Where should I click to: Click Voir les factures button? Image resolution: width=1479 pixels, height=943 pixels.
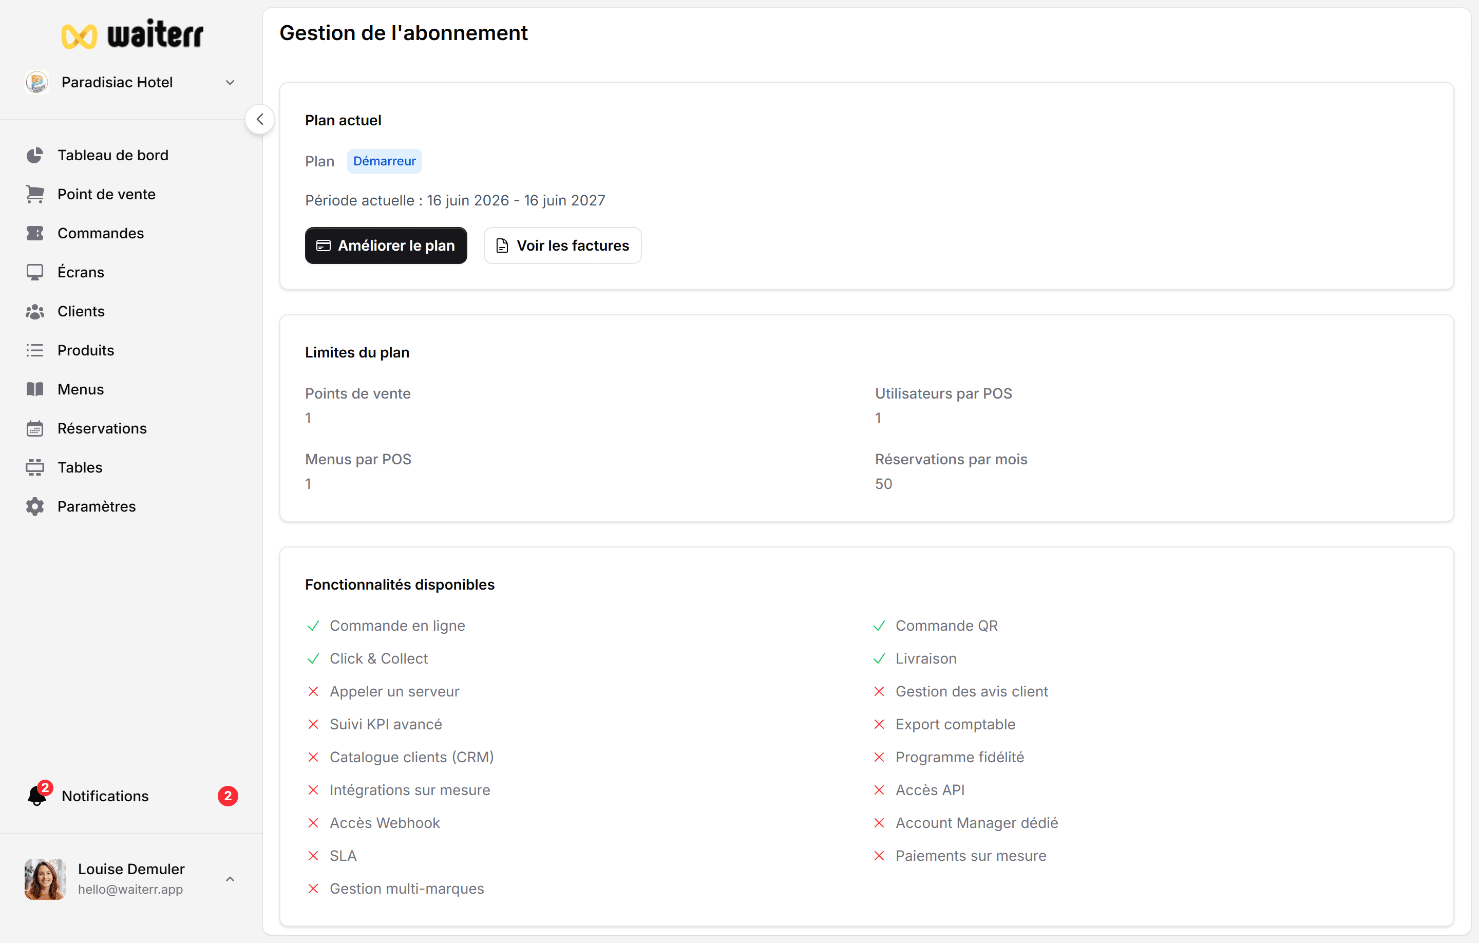563,246
